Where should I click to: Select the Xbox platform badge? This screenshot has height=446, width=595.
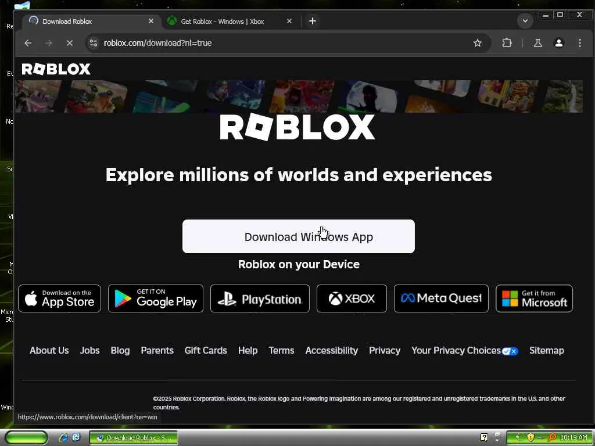(x=352, y=298)
